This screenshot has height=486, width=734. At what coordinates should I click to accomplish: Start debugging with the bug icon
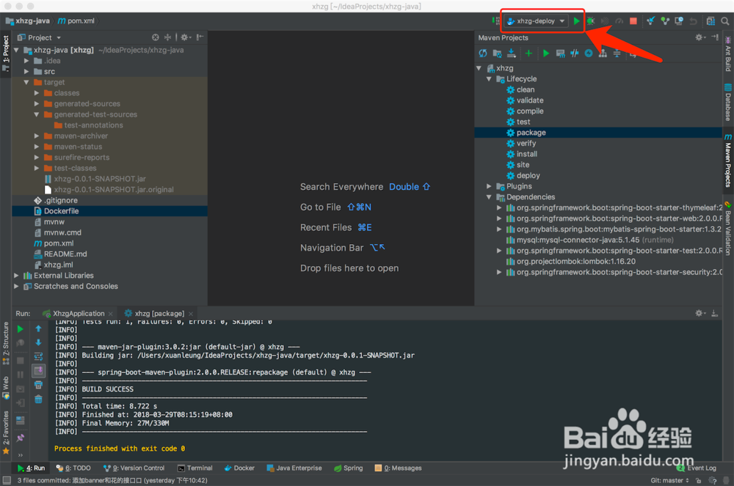pos(591,21)
